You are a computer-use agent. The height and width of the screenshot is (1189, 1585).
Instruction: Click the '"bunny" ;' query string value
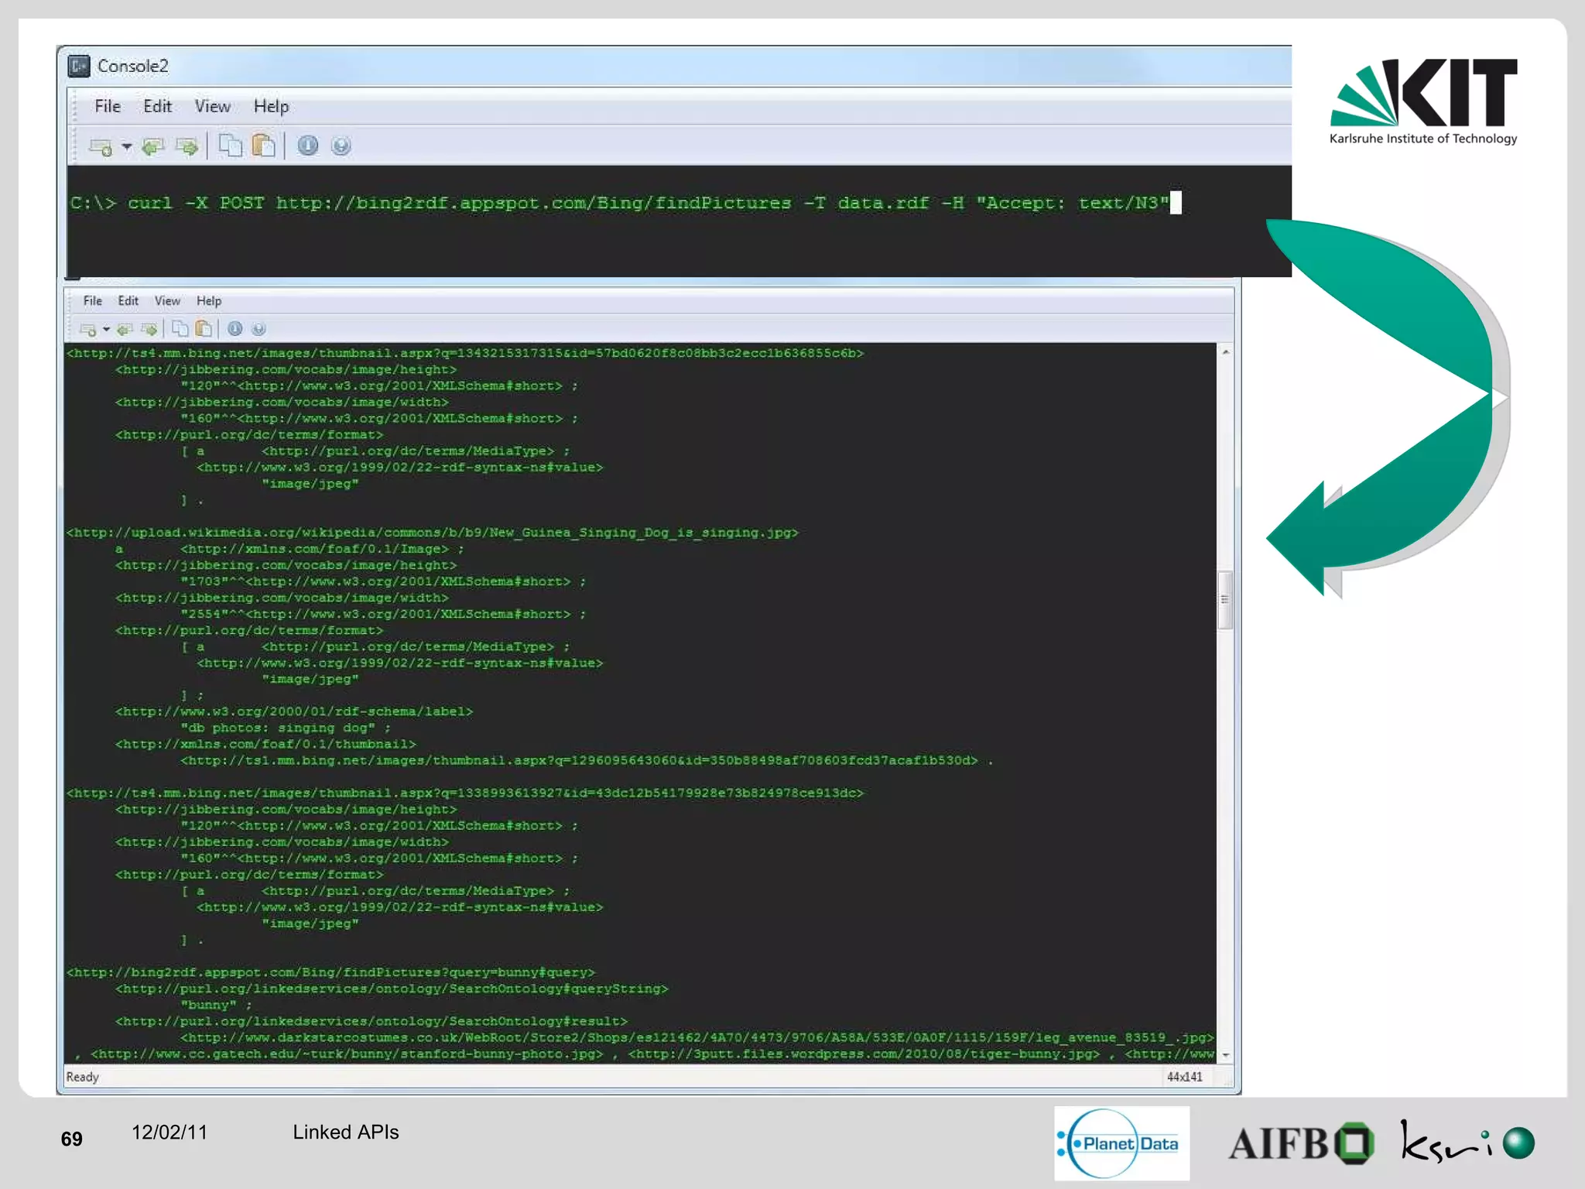point(217,1005)
